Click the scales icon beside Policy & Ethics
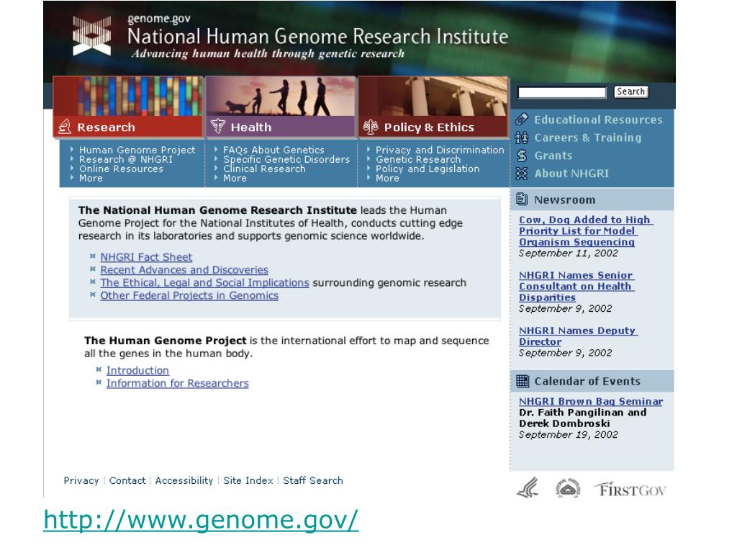The image size is (737, 553). pos(371,127)
